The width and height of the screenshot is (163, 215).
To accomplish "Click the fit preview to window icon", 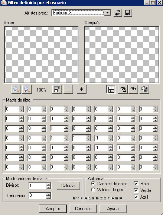I will click(x=57, y=89).
